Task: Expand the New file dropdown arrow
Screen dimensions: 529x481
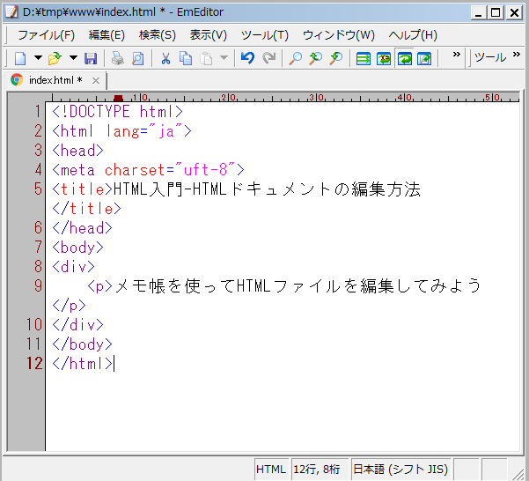Action: pos(38,58)
